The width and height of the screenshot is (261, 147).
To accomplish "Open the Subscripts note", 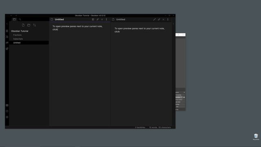I will [18, 39].
